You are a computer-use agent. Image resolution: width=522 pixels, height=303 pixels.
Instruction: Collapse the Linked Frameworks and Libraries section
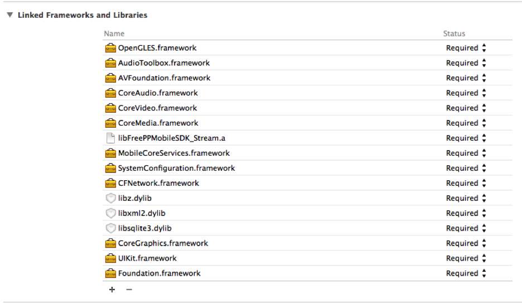9,16
